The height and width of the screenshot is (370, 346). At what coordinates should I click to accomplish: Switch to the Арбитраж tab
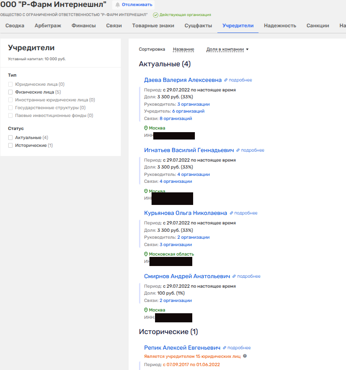pyautogui.click(x=48, y=26)
